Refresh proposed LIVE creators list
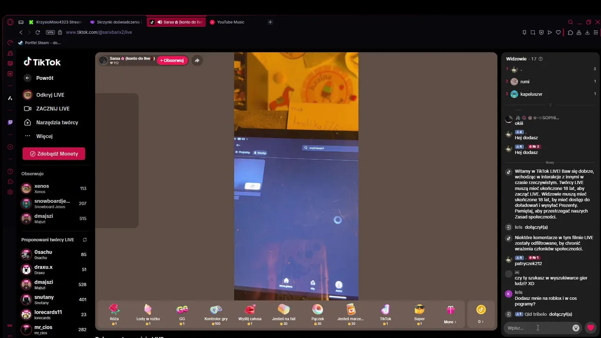This screenshot has width=601, height=338. [x=85, y=240]
